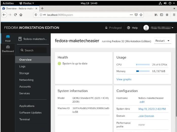
Task: Click the Firefox reload page icon
Action: pyautogui.click(x=15, y=15)
